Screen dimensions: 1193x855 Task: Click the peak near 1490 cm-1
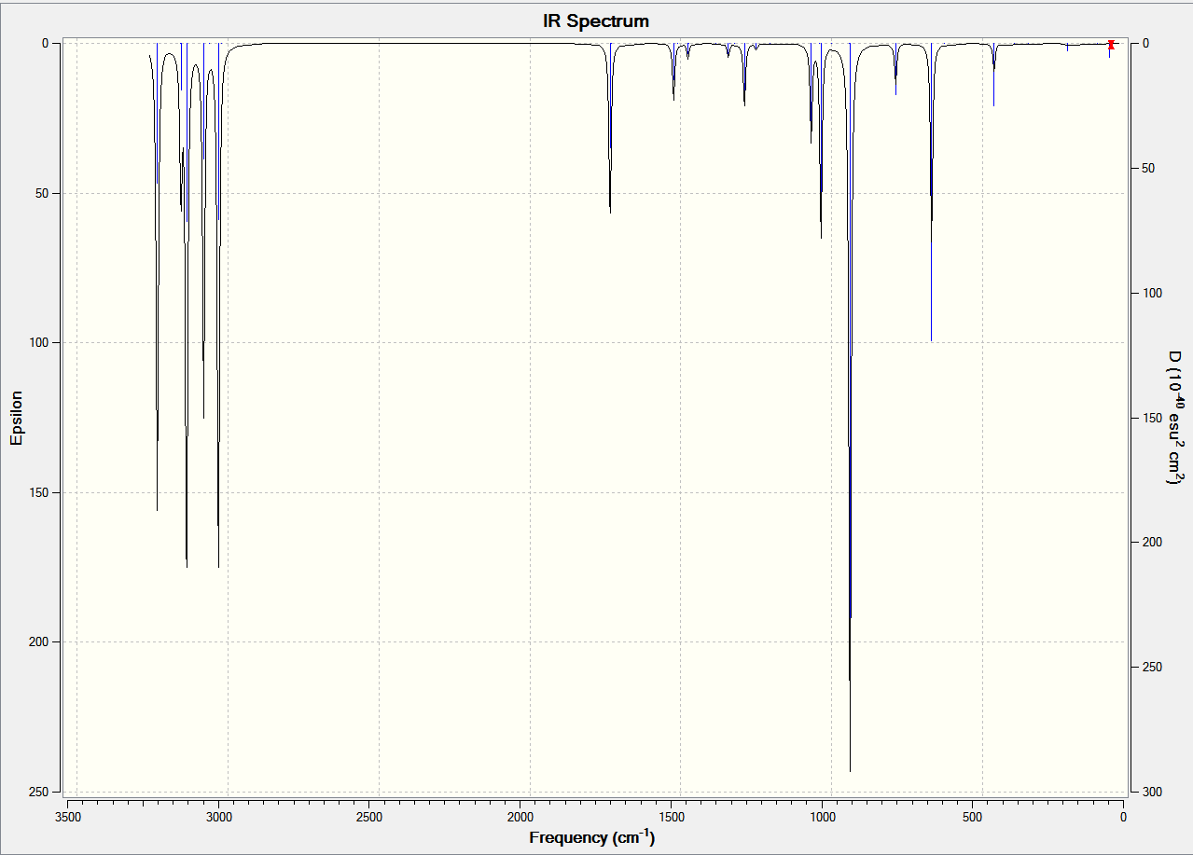pos(673,72)
